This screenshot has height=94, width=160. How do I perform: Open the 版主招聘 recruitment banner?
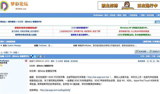pyautogui.click(x=129, y=6)
